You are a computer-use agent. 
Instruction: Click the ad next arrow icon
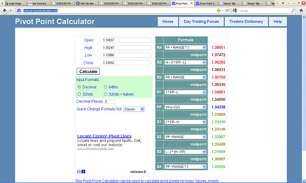[x=83, y=171]
